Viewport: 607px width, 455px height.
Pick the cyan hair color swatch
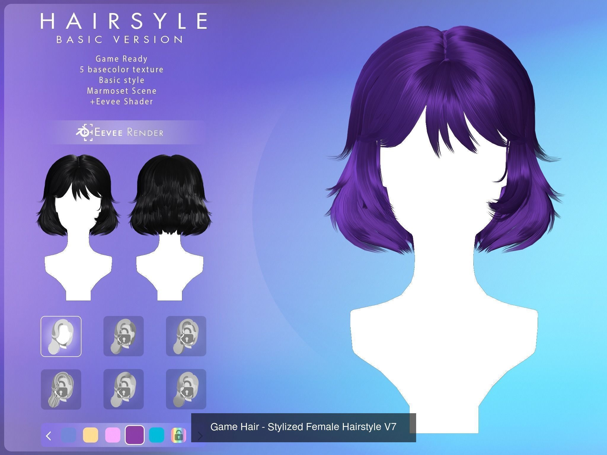pos(156,435)
